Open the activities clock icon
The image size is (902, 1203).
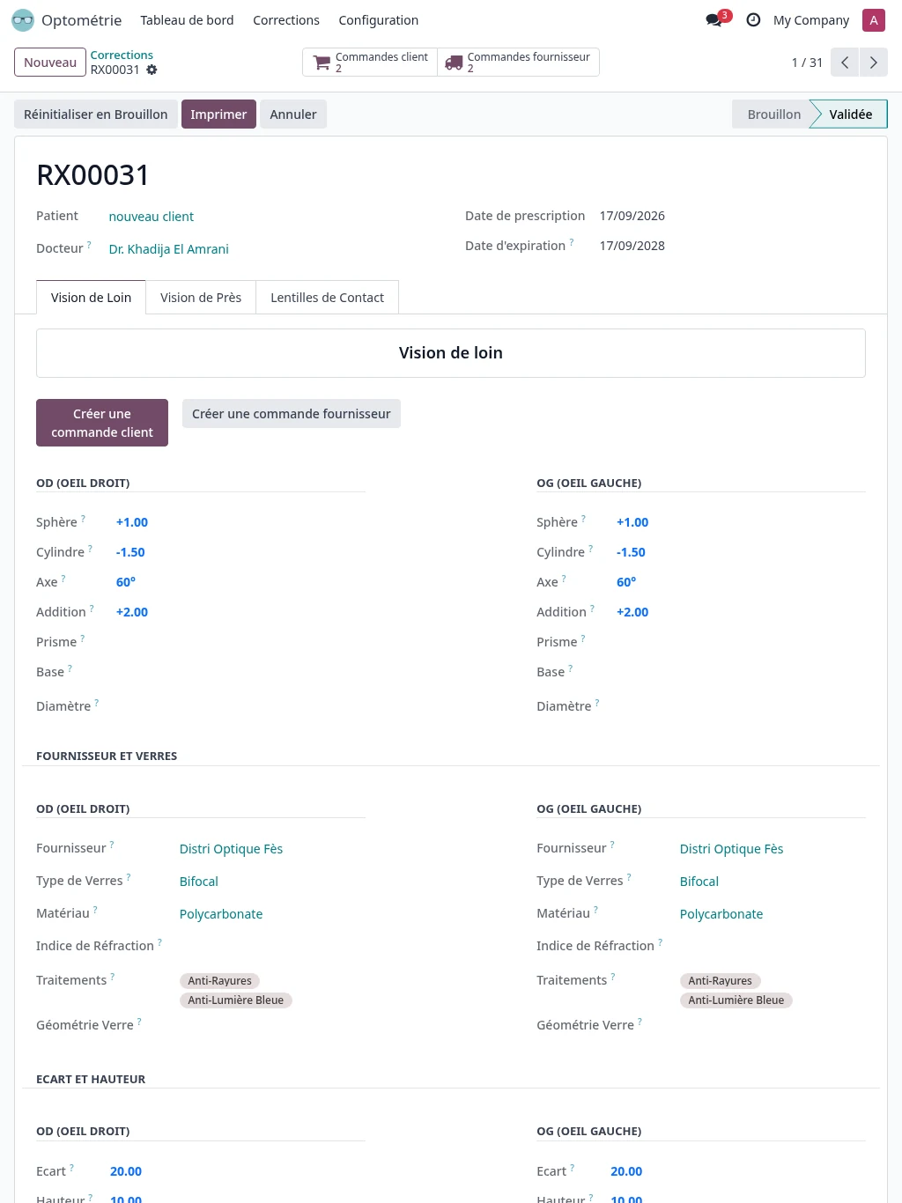(x=753, y=20)
